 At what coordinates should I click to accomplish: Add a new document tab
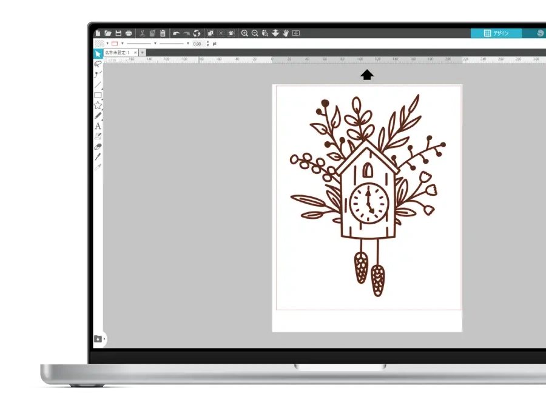pyautogui.click(x=143, y=53)
